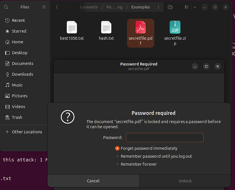Open the path bar three-dot menu

click(159, 7)
